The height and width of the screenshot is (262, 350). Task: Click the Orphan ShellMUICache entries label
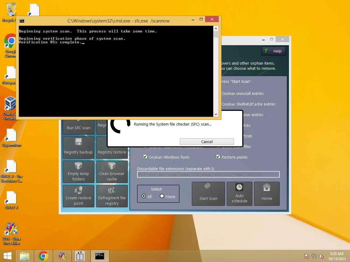(249, 104)
